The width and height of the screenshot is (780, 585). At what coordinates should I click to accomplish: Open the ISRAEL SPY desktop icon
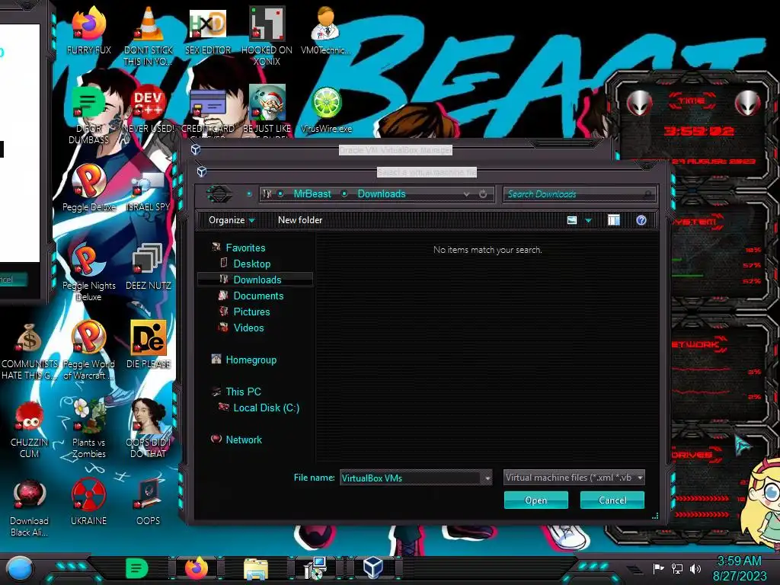tap(149, 191)
